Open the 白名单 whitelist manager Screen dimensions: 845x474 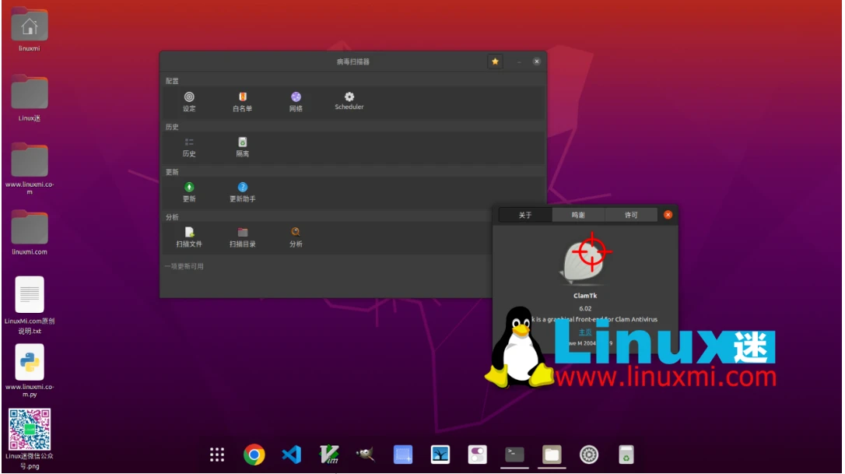pyautogui.click(x=242, y=100)
